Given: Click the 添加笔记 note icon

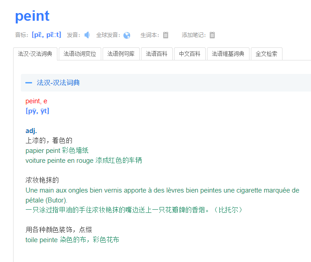Looking at the screenshot, I should point(212,35).
